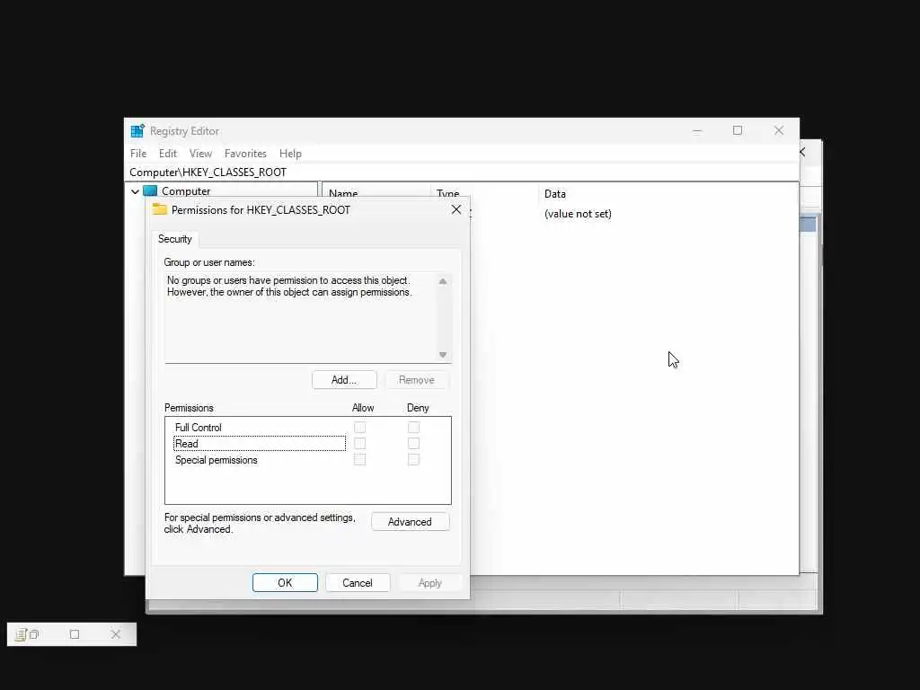Screen dimensions: 920x690
Task: Minimize the Registry Editor window
Action: [x=697, y=130]
